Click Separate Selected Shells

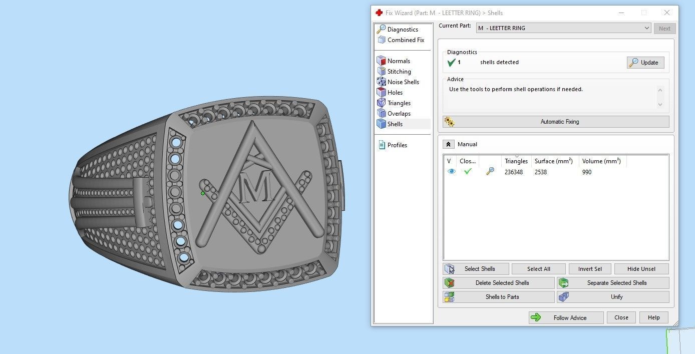pos(613,283)
